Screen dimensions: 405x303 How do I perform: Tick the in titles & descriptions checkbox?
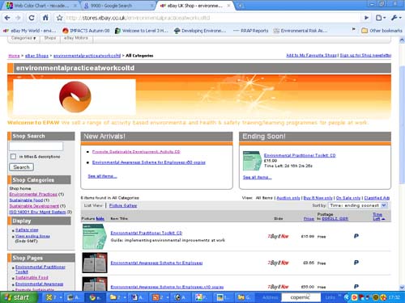click(13, 157)
